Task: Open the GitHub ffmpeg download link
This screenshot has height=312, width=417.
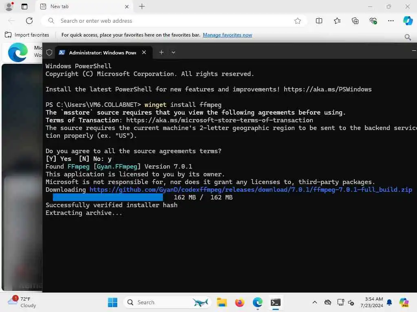Action: click(x=251, y=189)
